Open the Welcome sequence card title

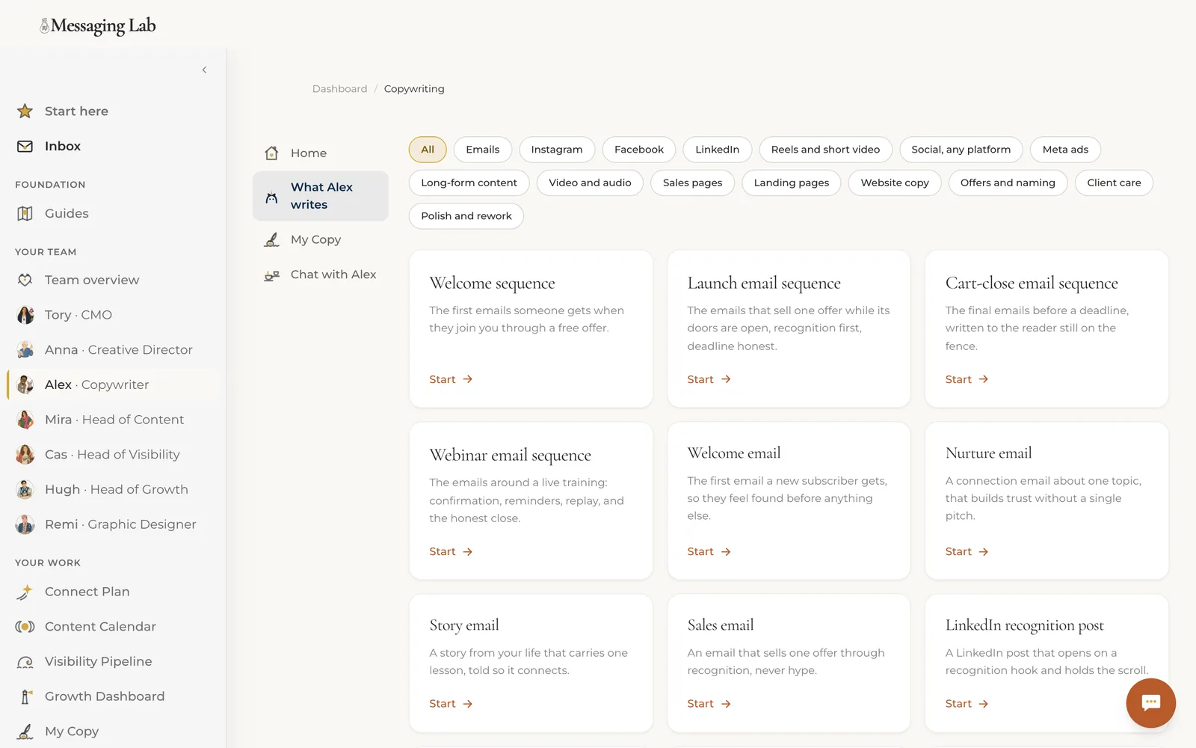point(492,283)
